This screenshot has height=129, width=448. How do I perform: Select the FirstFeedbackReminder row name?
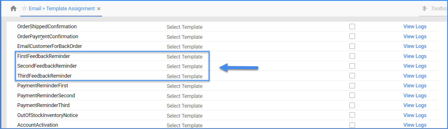click(x=43, y=56)
